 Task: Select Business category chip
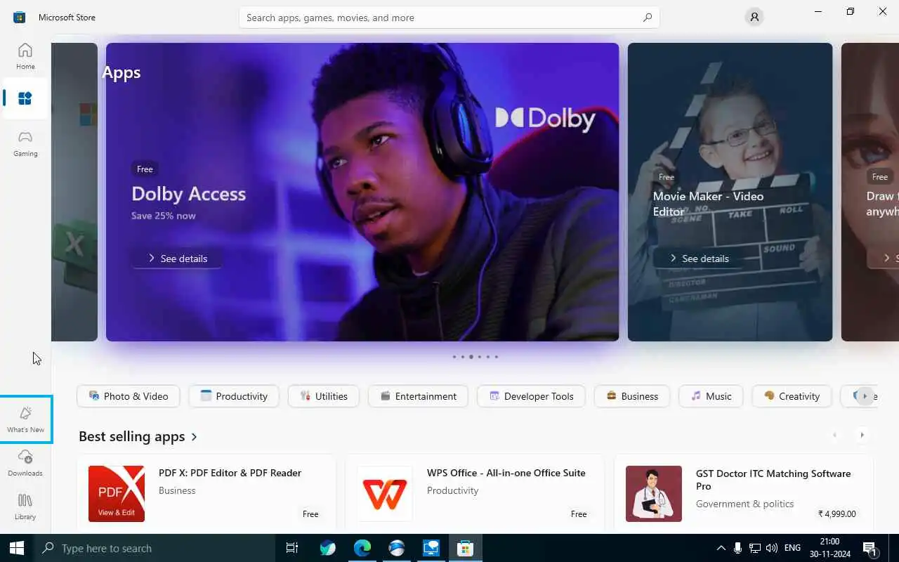click(631, 396)
